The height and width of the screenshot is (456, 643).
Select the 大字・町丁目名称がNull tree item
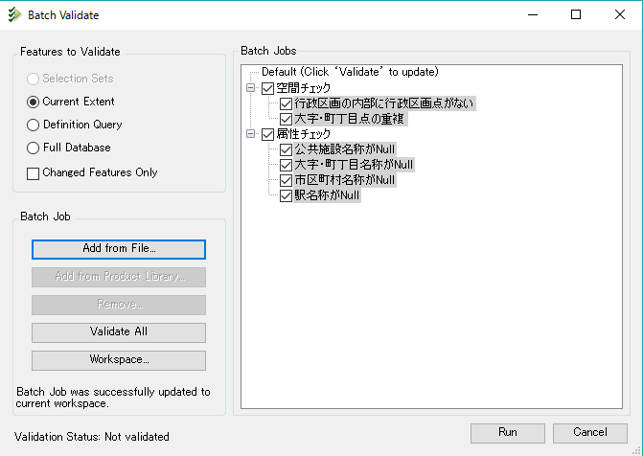[354, 165]
